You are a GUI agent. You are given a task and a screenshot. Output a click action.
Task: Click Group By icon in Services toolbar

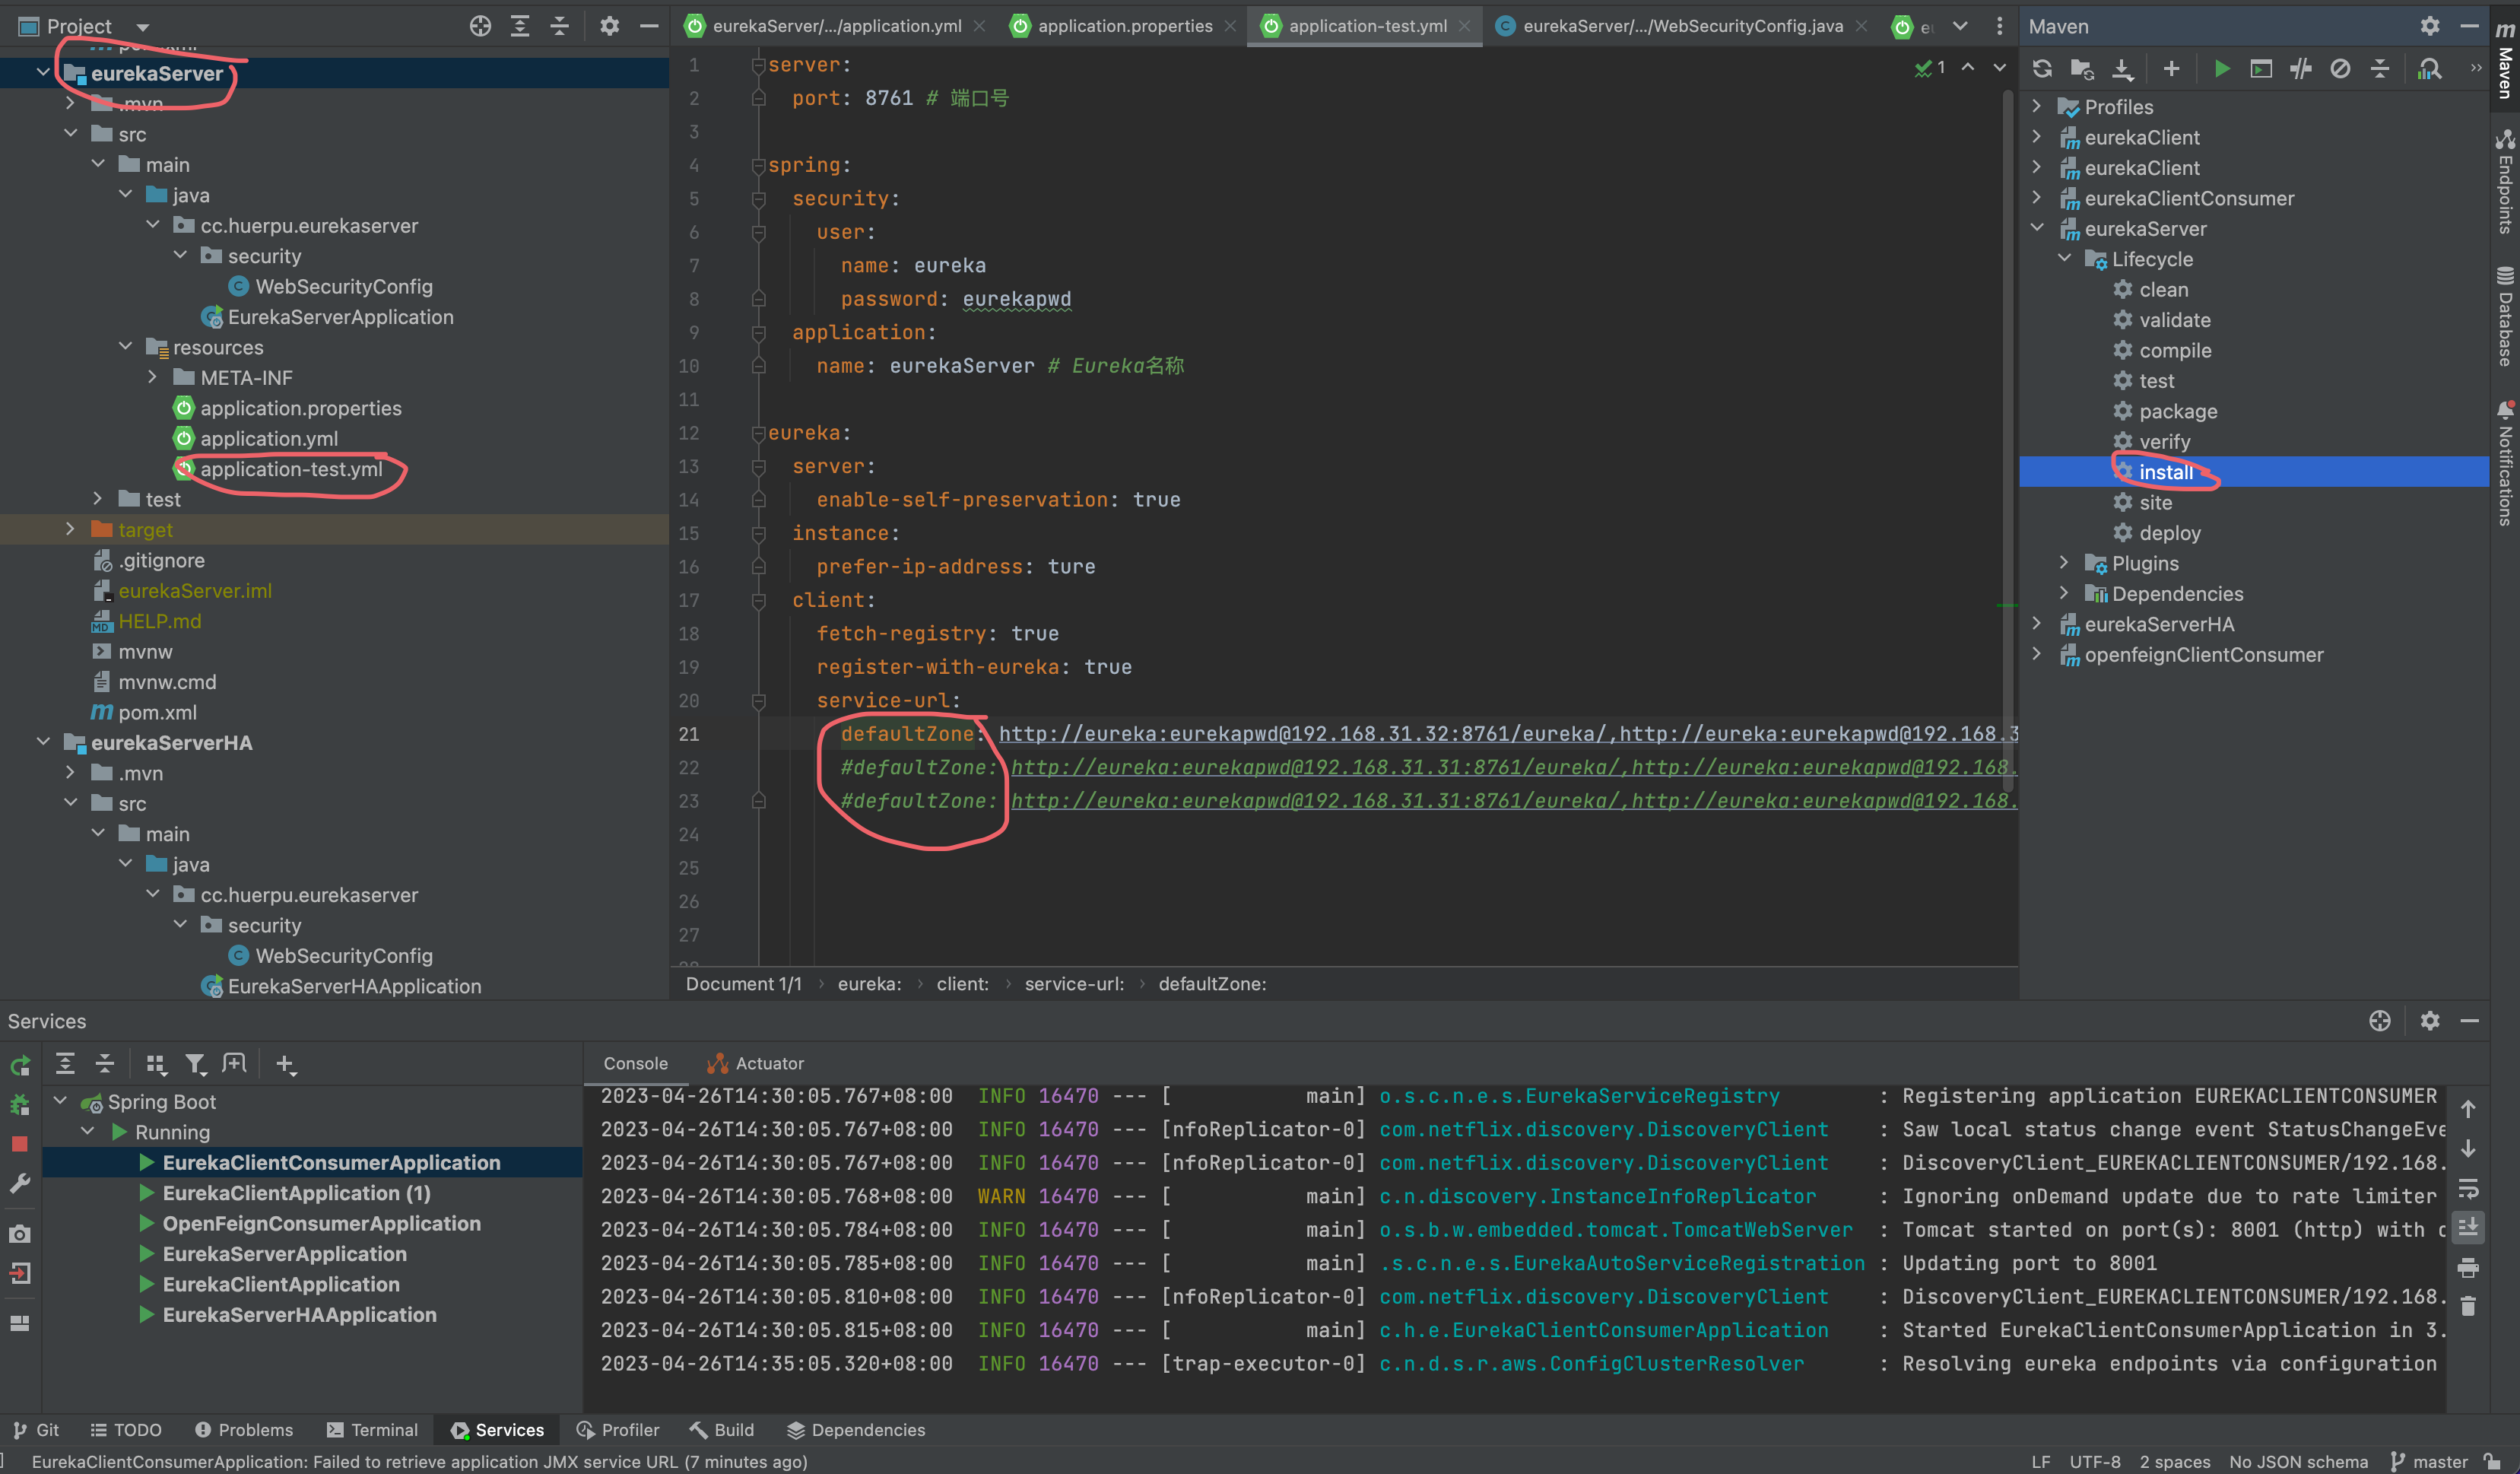click(156, 1064)
